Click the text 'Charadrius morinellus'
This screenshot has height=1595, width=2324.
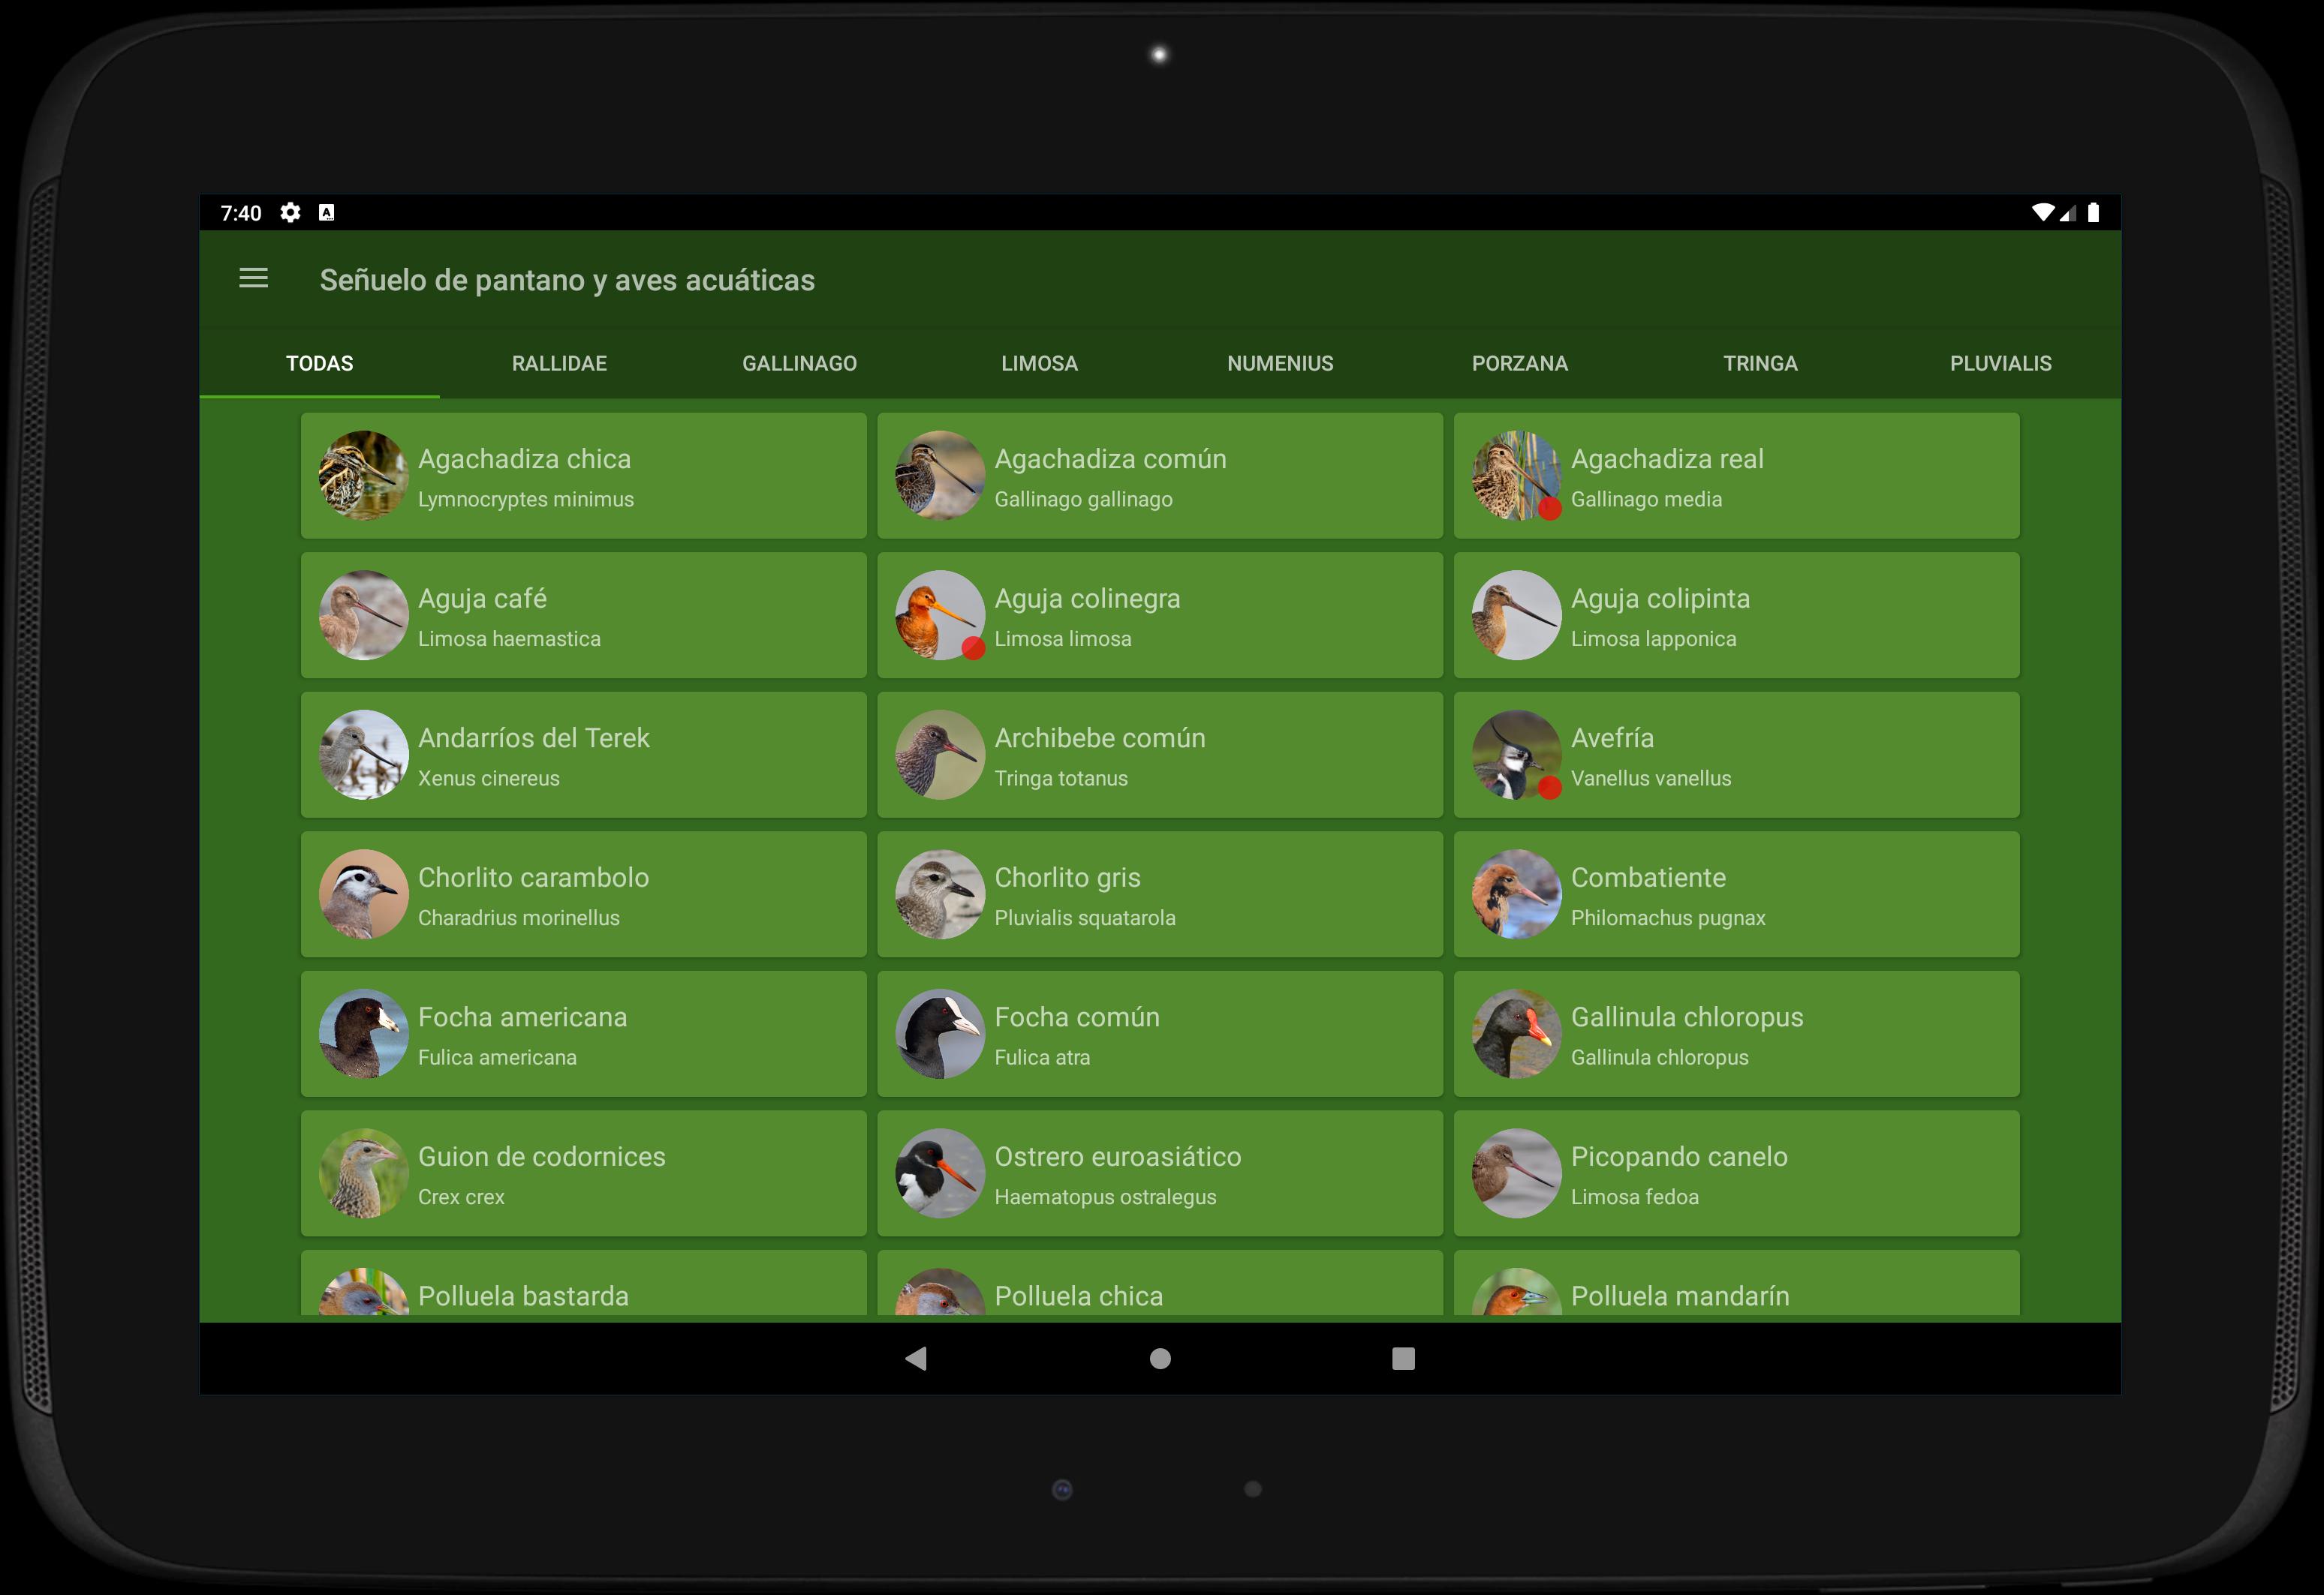[519, 918]
